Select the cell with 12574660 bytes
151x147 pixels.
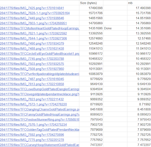point(91,38)
